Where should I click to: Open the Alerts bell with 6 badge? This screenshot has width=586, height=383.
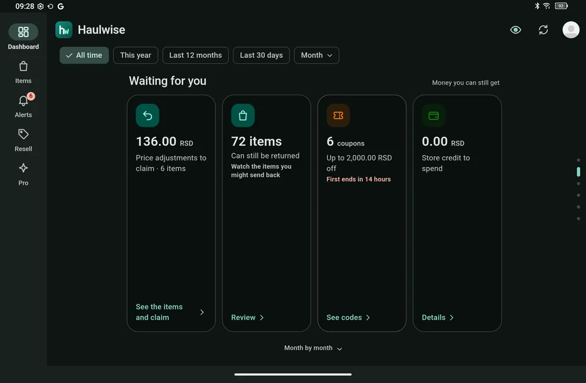point(23,106)
